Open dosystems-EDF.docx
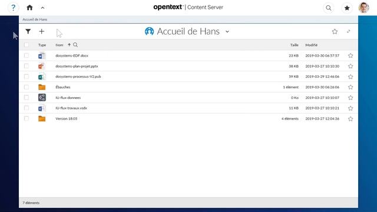The height and width of the screenshot is (212, 377). pos(72,55)
